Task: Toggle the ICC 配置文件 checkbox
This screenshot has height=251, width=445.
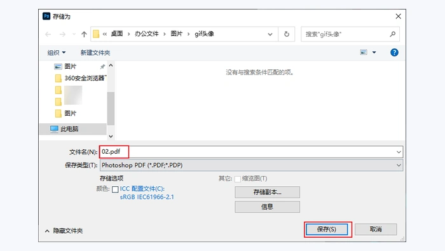Action: pyautogui.click(x=115, y=189)
